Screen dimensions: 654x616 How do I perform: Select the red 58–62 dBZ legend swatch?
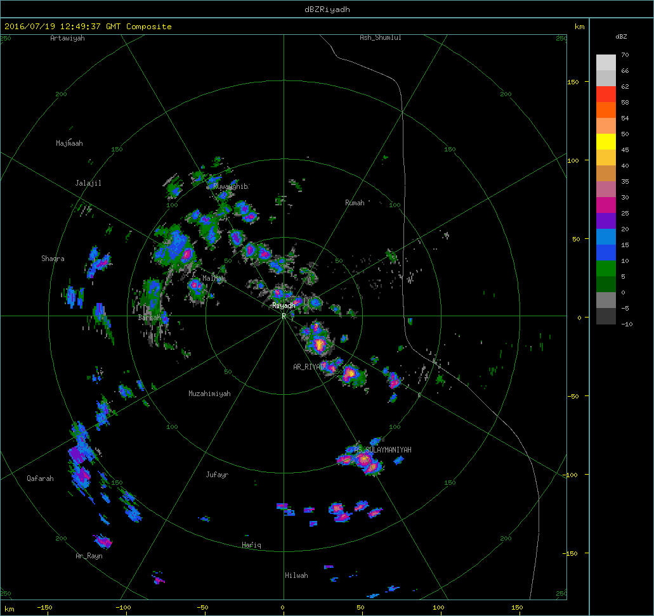coord(606,94)
